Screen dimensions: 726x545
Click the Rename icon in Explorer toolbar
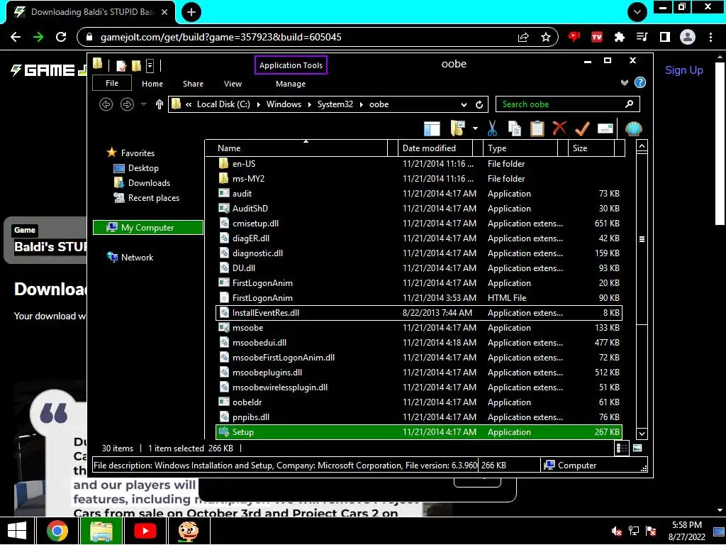605,128
